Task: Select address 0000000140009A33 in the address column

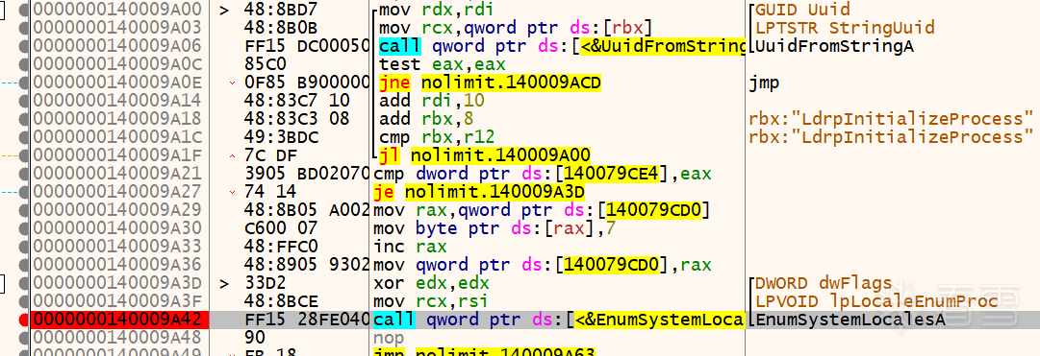Action: pyautogui.click(x=117, y=247)
